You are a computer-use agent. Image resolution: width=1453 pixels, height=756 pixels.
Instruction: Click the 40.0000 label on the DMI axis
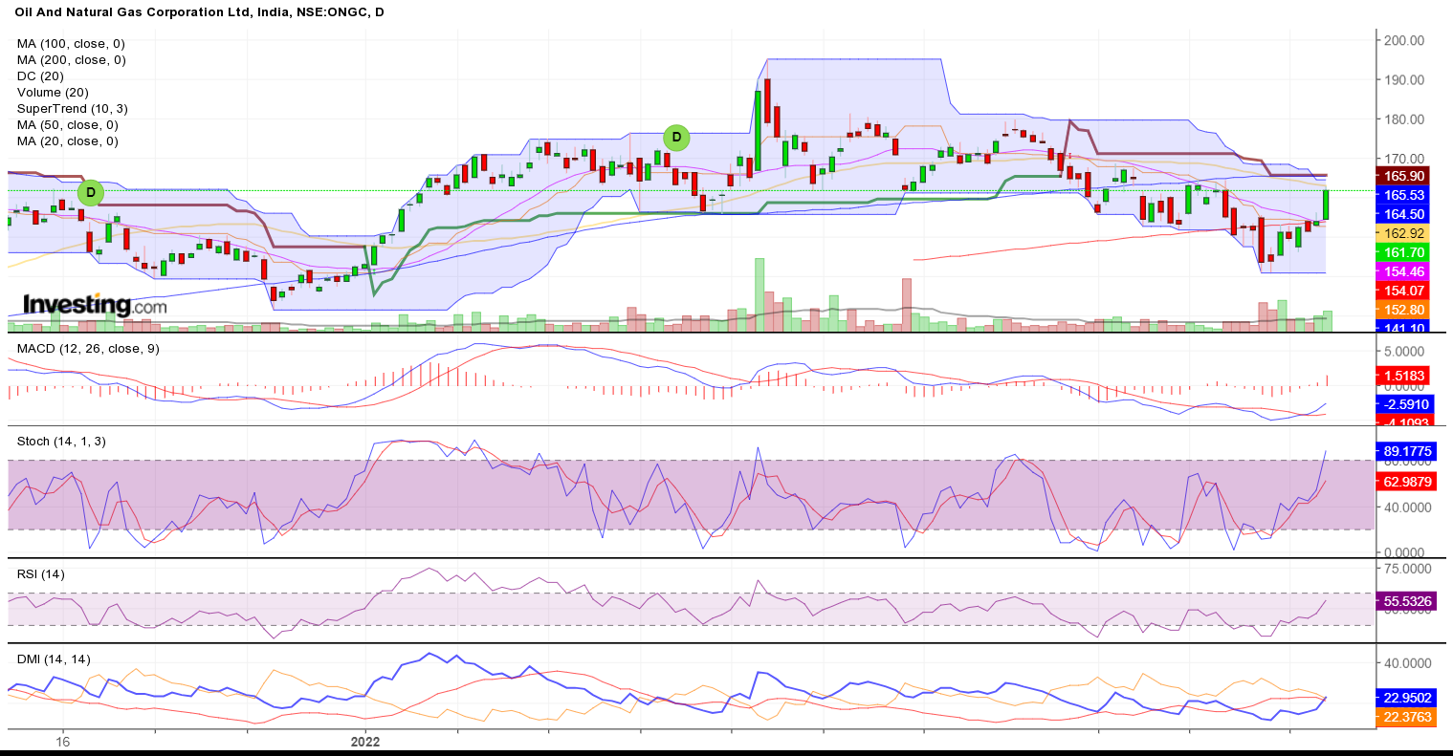pos(1407,662)
